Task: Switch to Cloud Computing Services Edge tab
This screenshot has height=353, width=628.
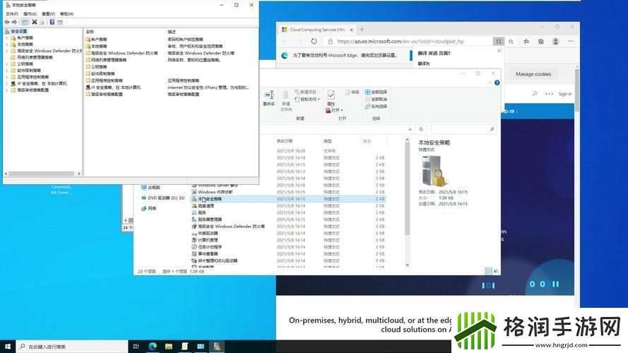Action: point(317,30)
